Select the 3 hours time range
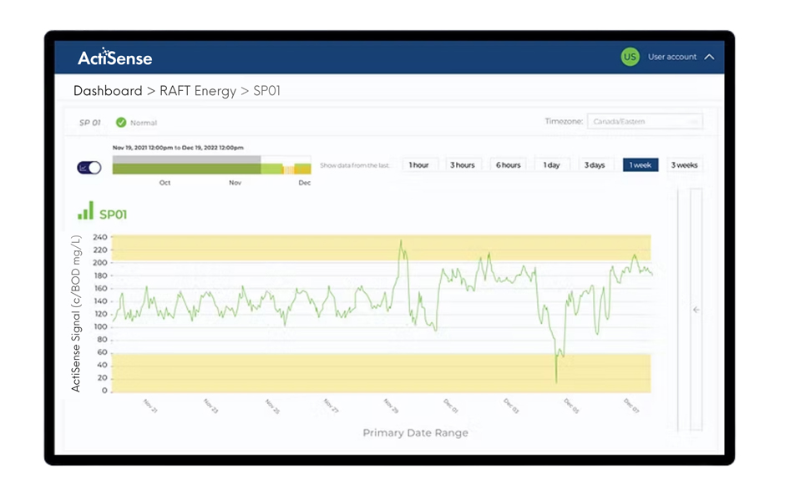 pos(463,165)
